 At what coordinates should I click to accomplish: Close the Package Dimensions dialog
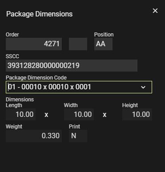155,11
